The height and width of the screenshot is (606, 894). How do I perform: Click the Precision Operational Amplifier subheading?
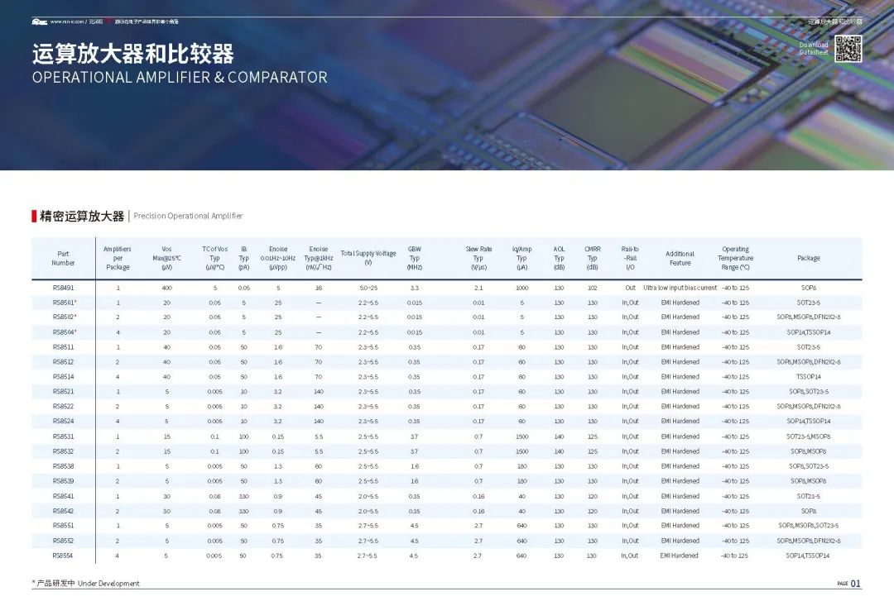tap(188, 216)
